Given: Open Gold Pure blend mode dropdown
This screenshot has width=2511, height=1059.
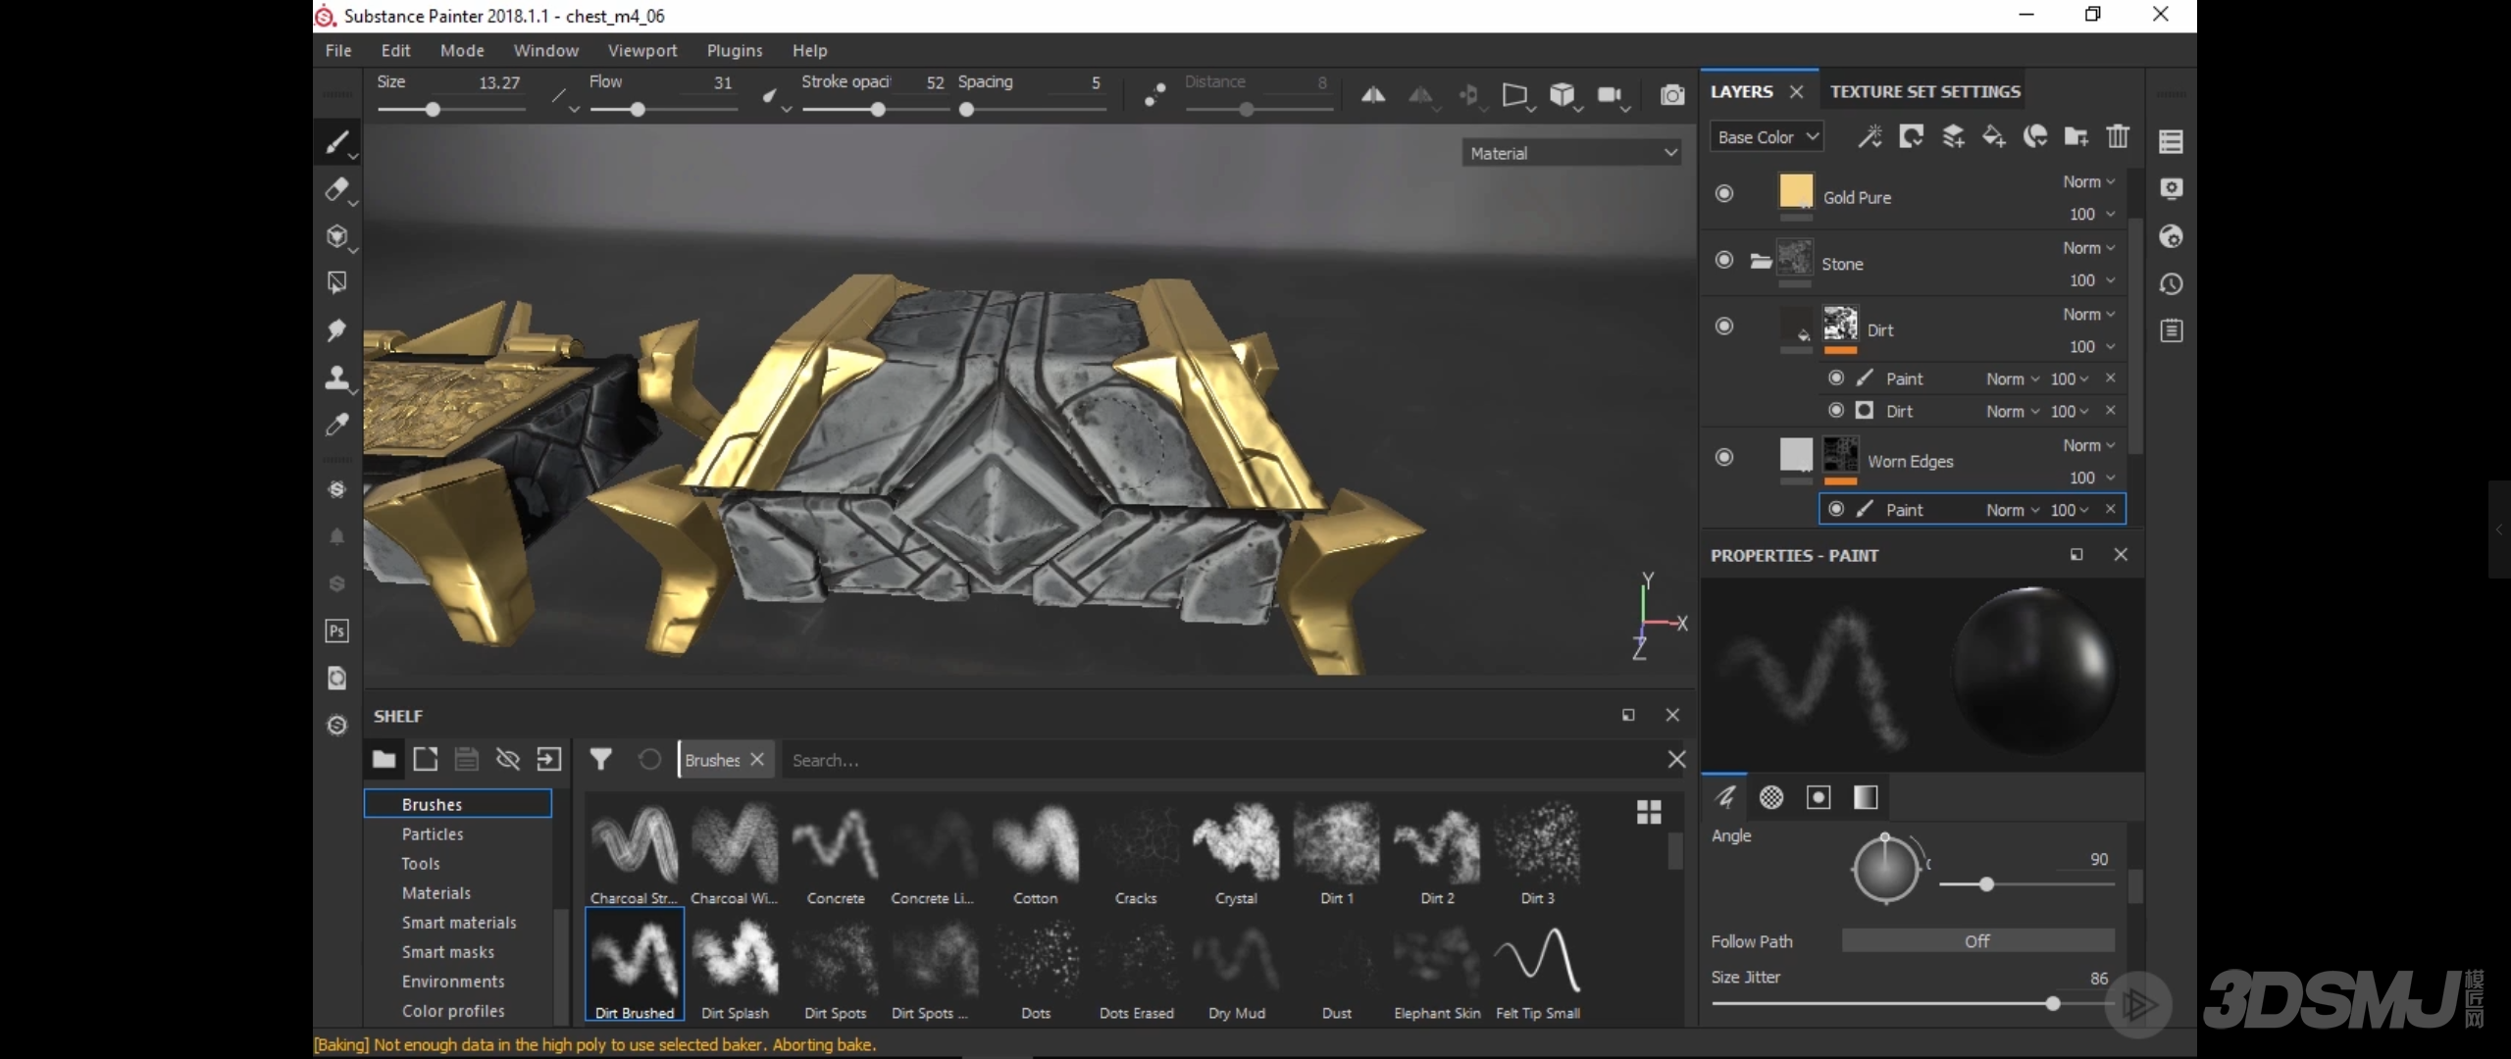Looking at the screenshot, I should 2088,181.
